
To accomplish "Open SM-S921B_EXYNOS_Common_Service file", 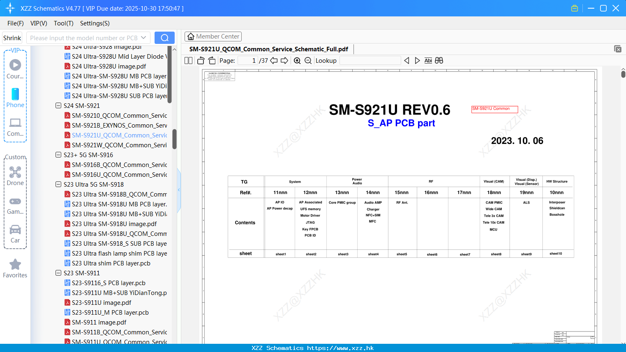I will (x=116, y=125).
